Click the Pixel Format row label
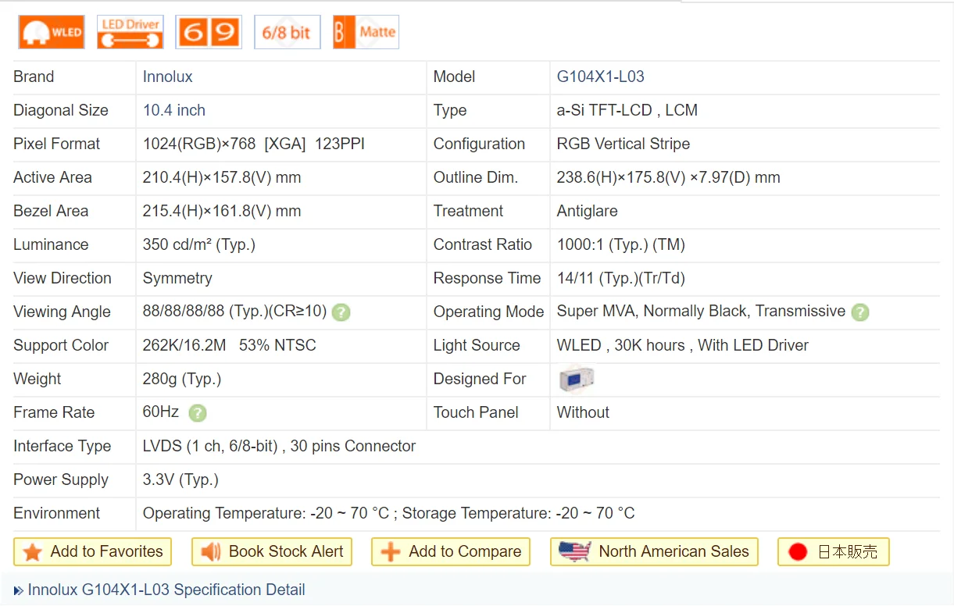954x606 pixels. pyautogui.click(x=56, y=144)
